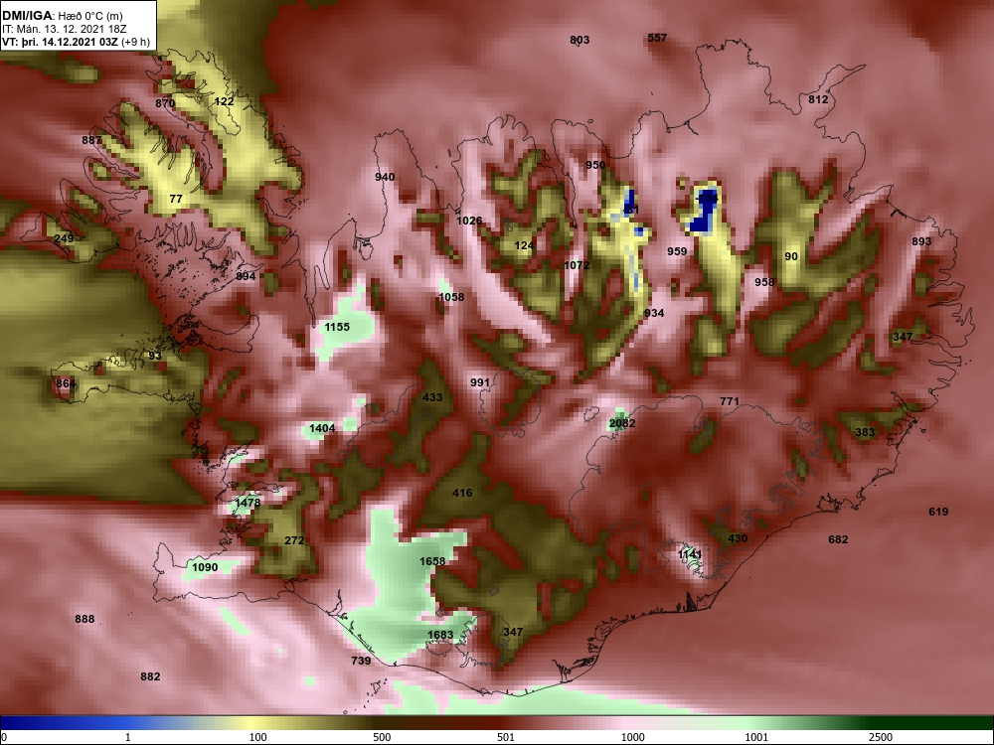The image size is (994, 745).
Task: Click the 682 map value
Action: [838, 539]
